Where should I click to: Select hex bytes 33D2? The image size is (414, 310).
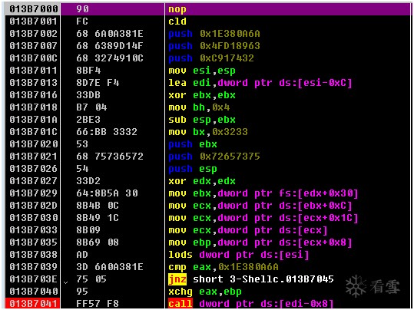point(88,181)
